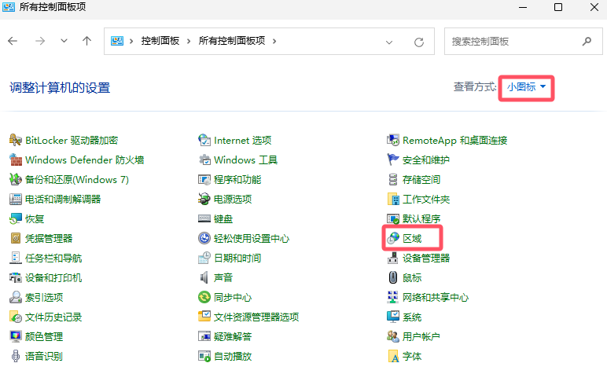Open the RemoteApp 和桌面连接 icon

pyautogui.click(x=393, y=140)
